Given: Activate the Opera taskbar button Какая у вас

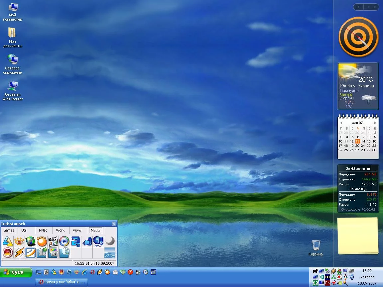Looking at the screenshot, I should [62, 282].
